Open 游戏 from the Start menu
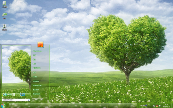The height and width of the screenshot is (108, 173). [x=34, y=73]
